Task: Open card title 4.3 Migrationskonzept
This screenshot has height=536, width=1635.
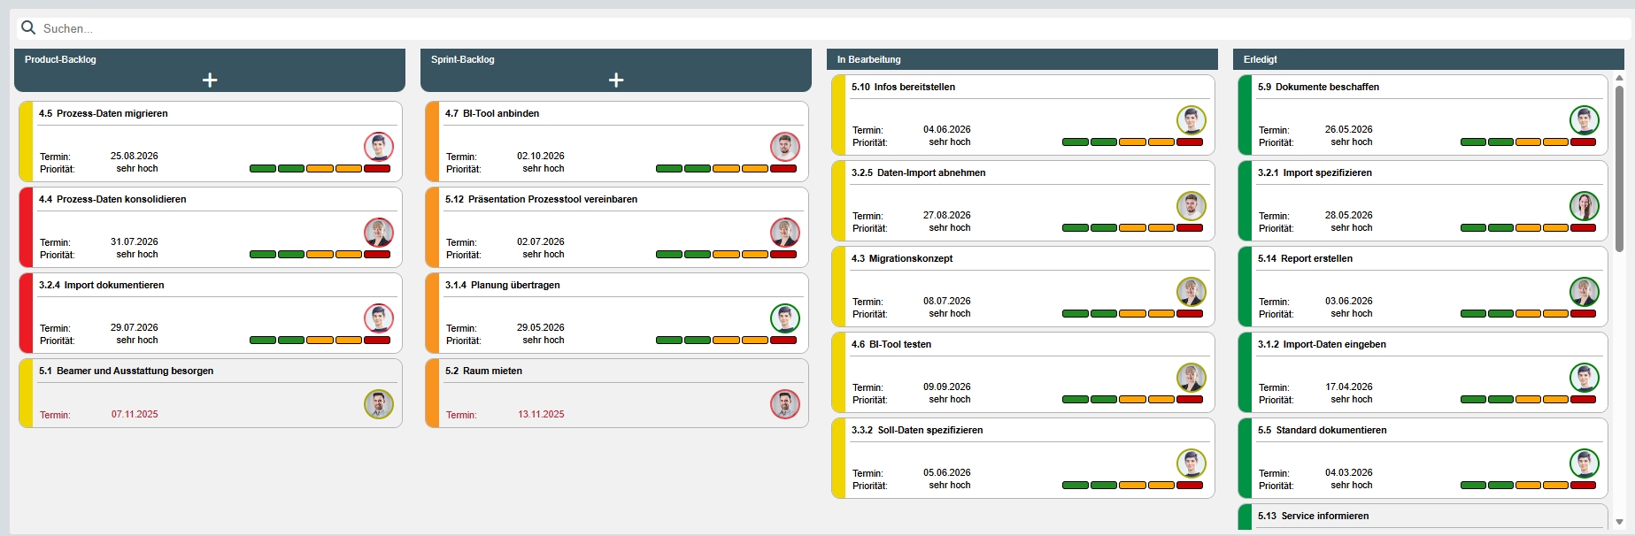Action: point(902,258)
